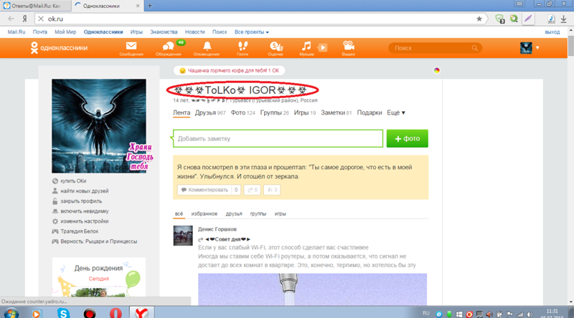Expand the dropdown arrow beside header avatar
The image size is (574, 318).
[537, 48]
